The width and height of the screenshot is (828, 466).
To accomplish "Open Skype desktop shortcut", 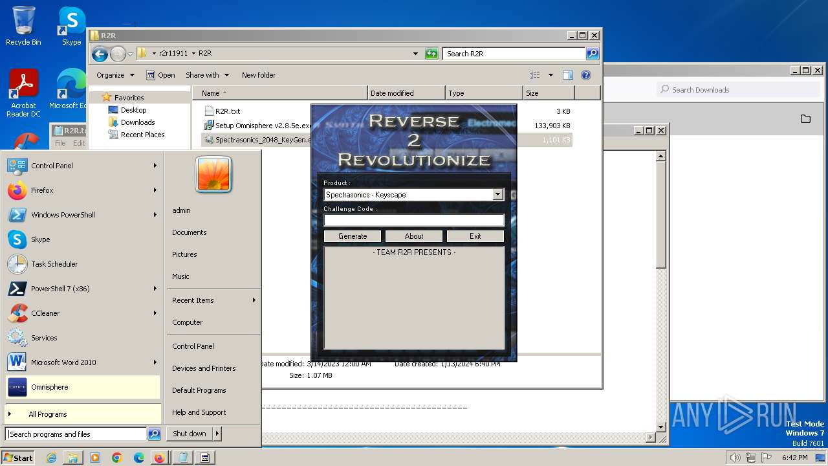I will click(71, 26).
